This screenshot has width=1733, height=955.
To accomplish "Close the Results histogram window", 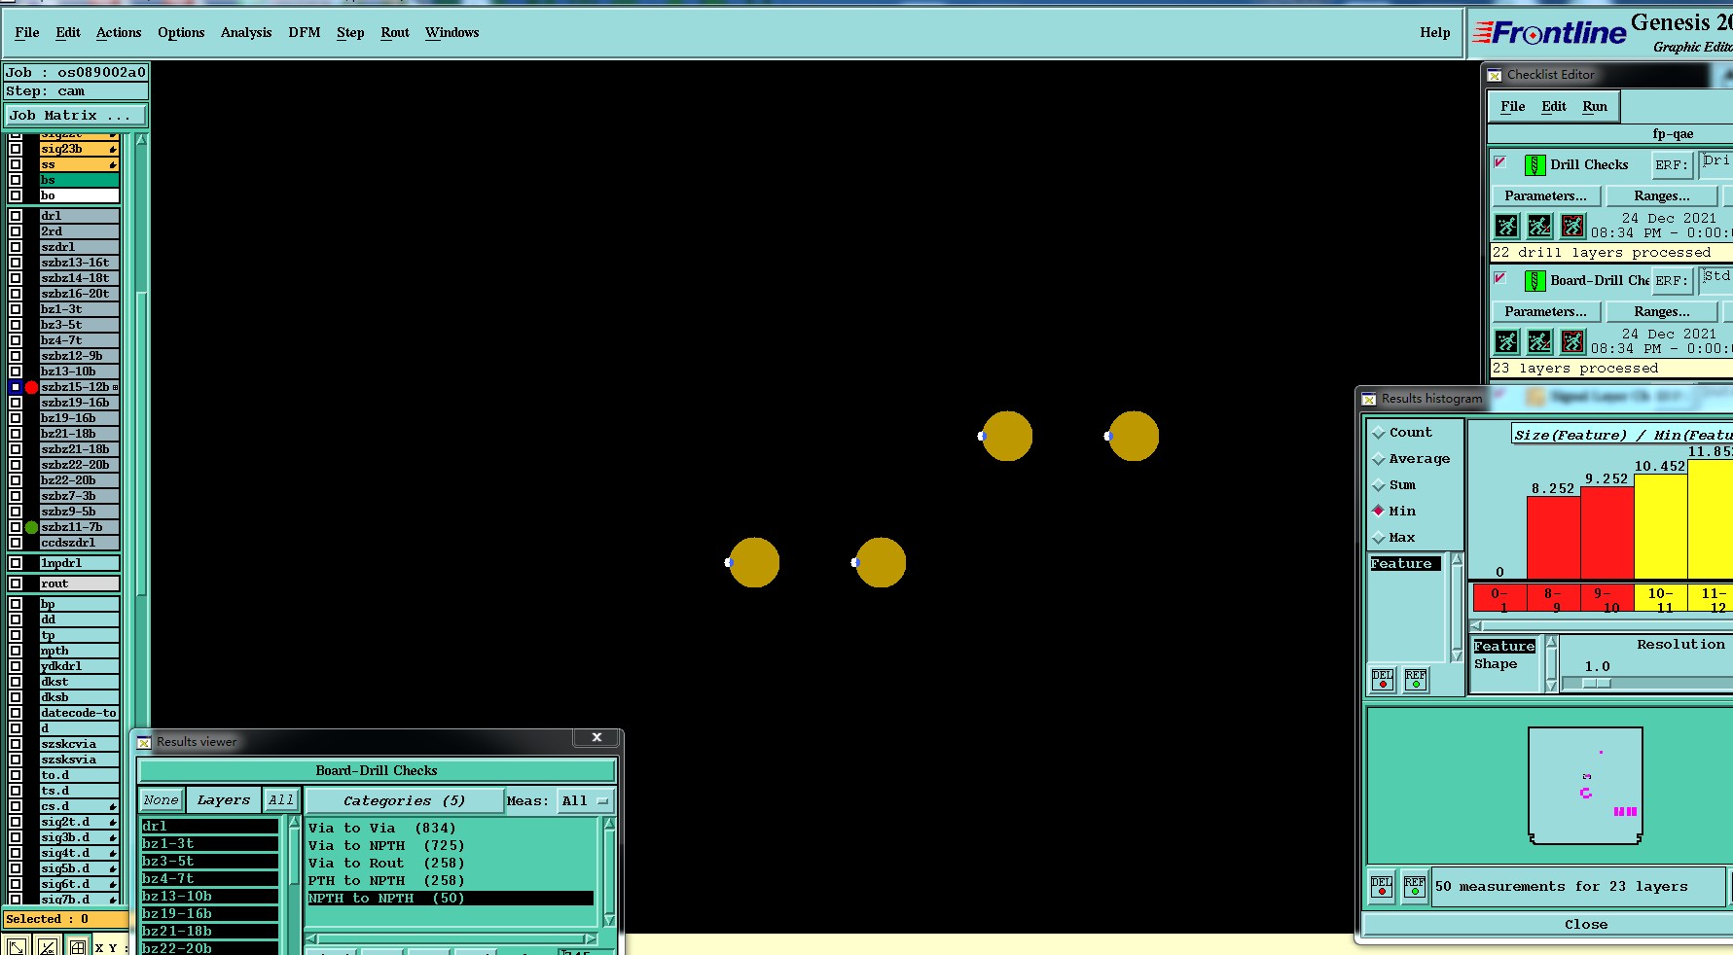I will pyautogui.click(x=1586, y=925).
